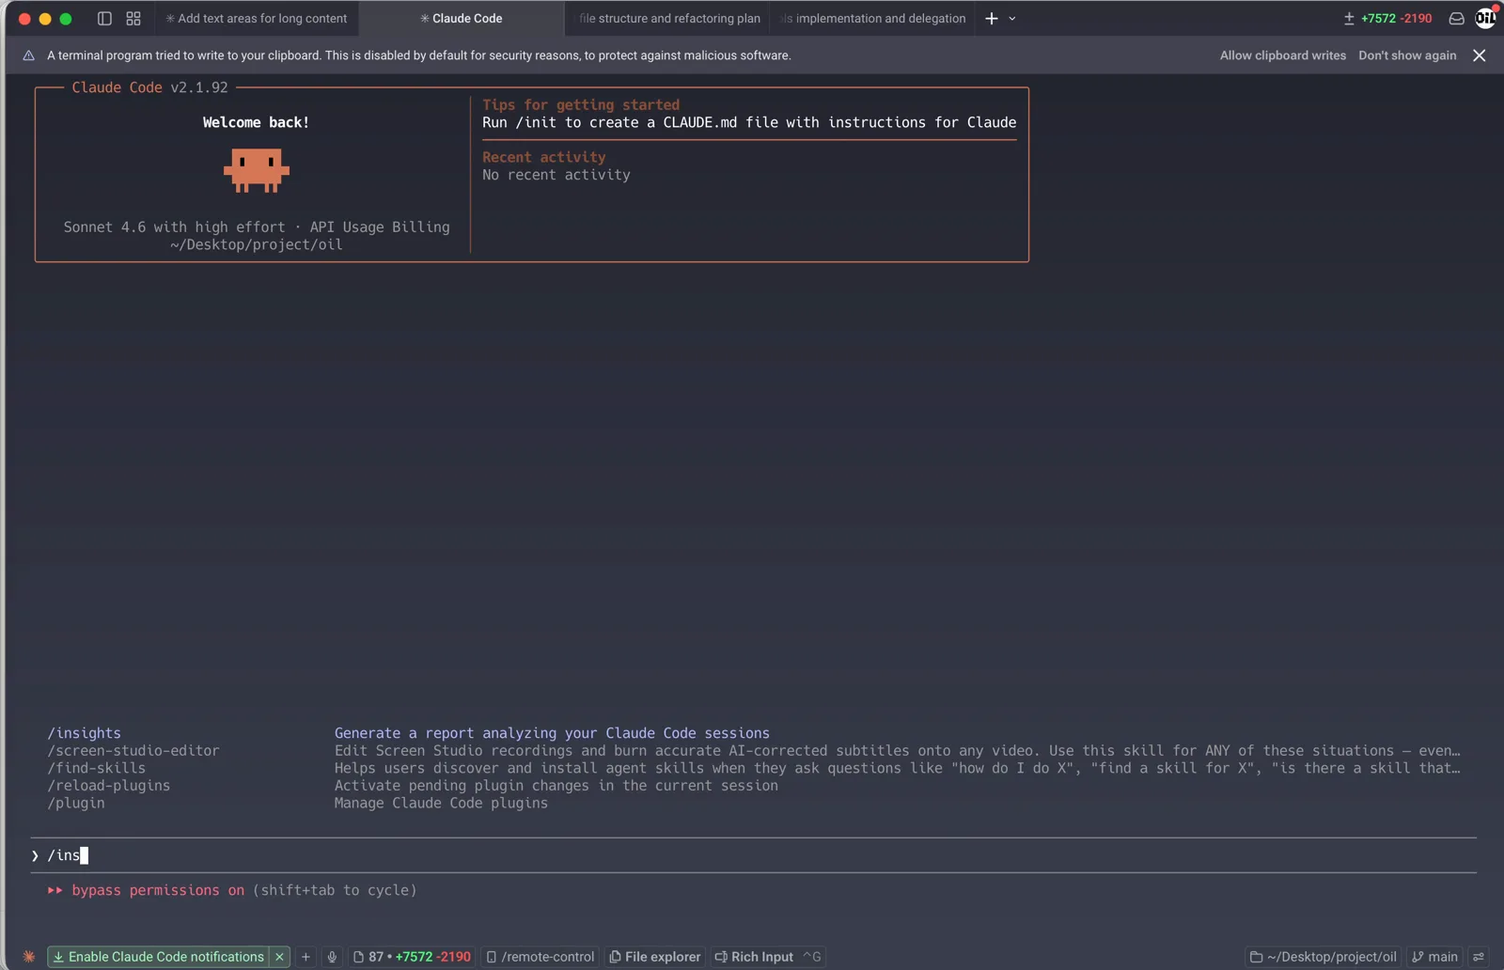Open the File explorer
Image resolution: width=1504 pixels, height=970 pixels.
[x=655, y=957]
